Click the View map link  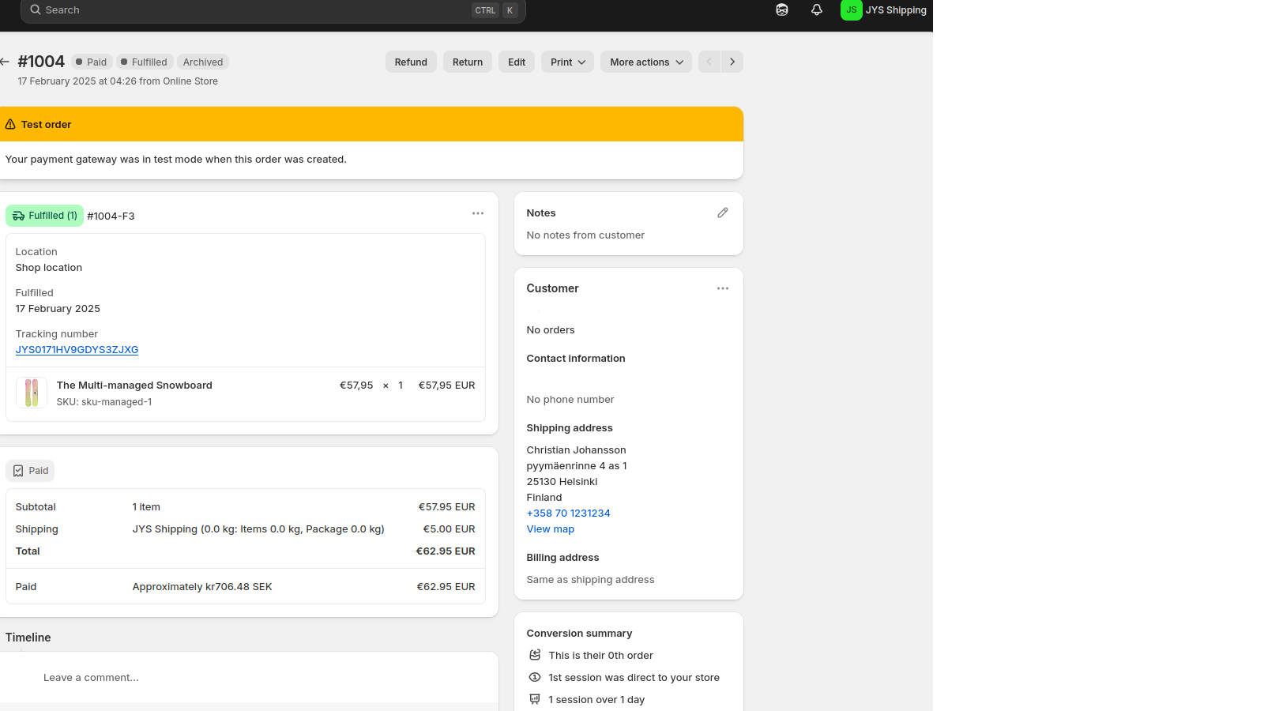550,529
